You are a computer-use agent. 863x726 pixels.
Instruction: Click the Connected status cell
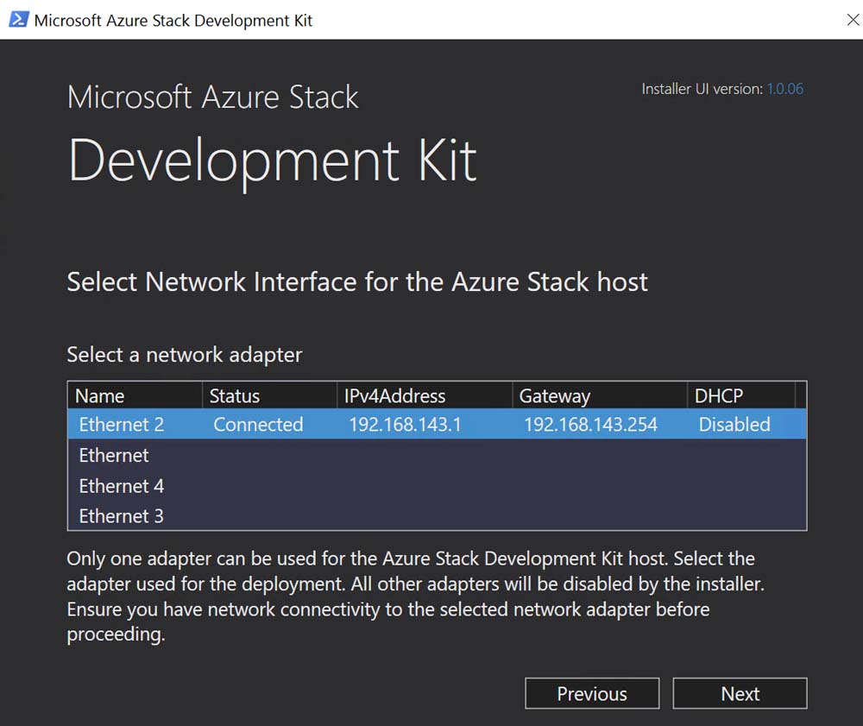point(258,425)
